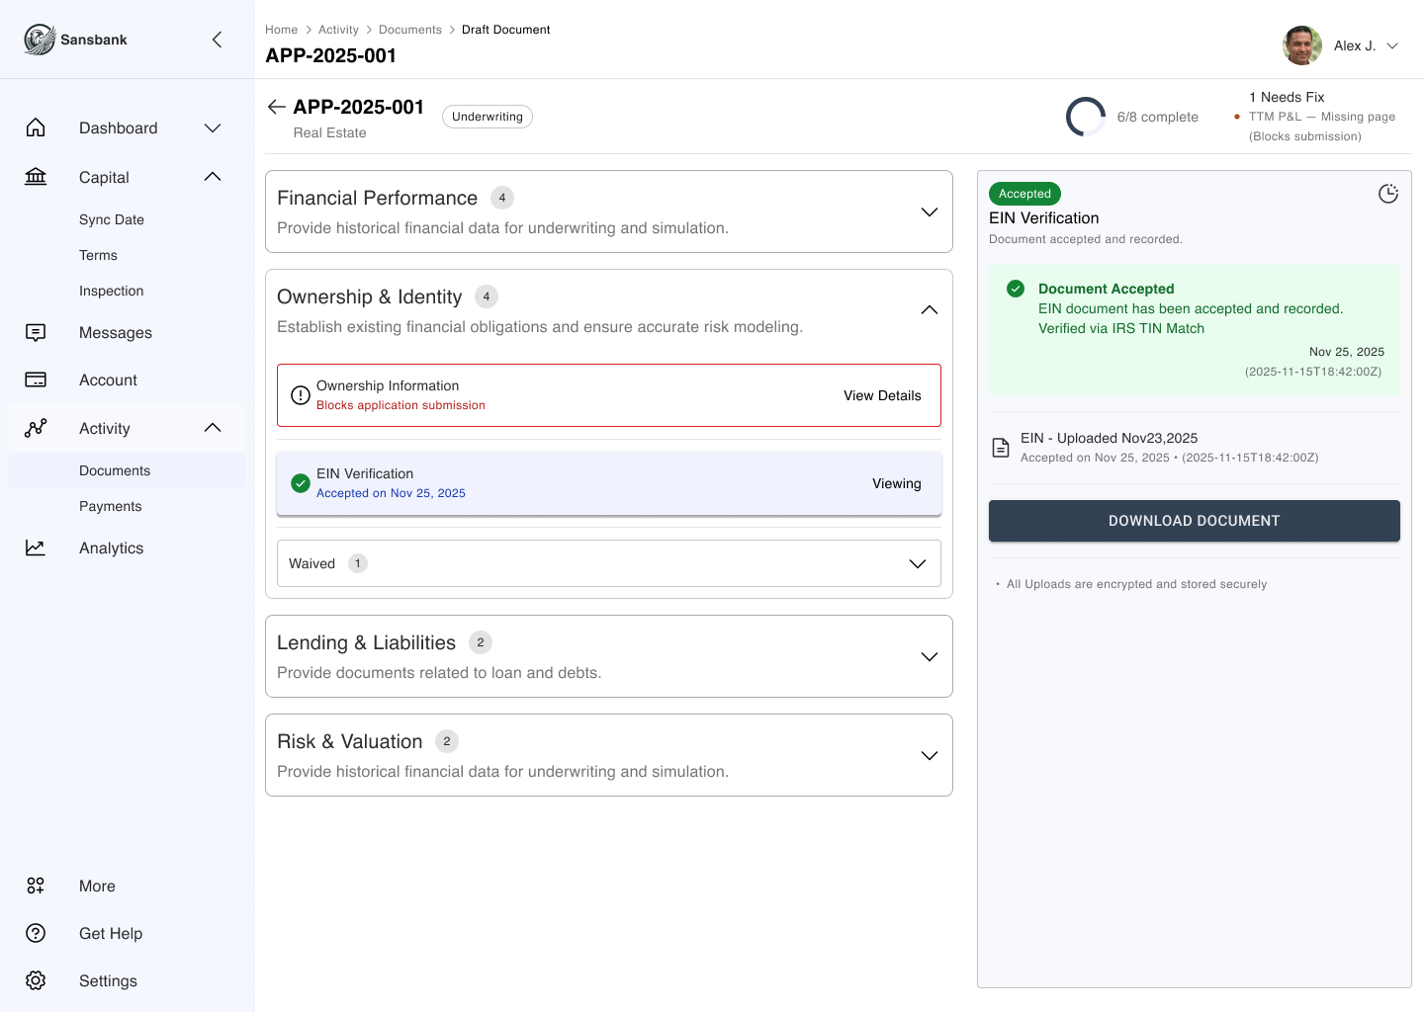Click the 6/8 complete progress ring
The height and width of the screenshot is (1012, 1424).
tap(1086, 117)
